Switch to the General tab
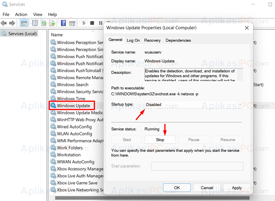Screen dimensions: 275x201 pyautogui.click(x=116, y=40)
